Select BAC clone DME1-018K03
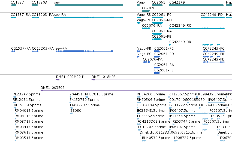Viewport: 232px width, 142px height. (162, 80)
